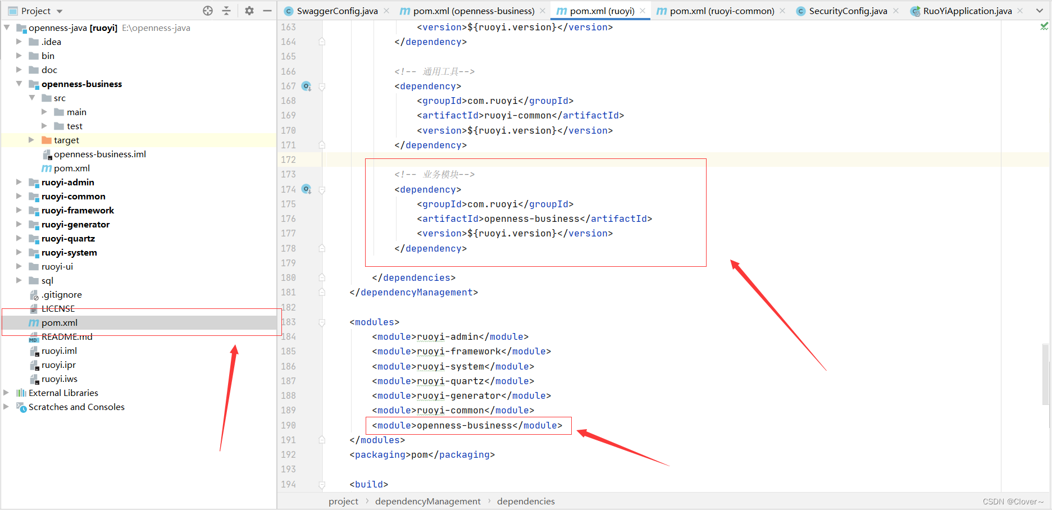Select README.md file

point(67,336)
